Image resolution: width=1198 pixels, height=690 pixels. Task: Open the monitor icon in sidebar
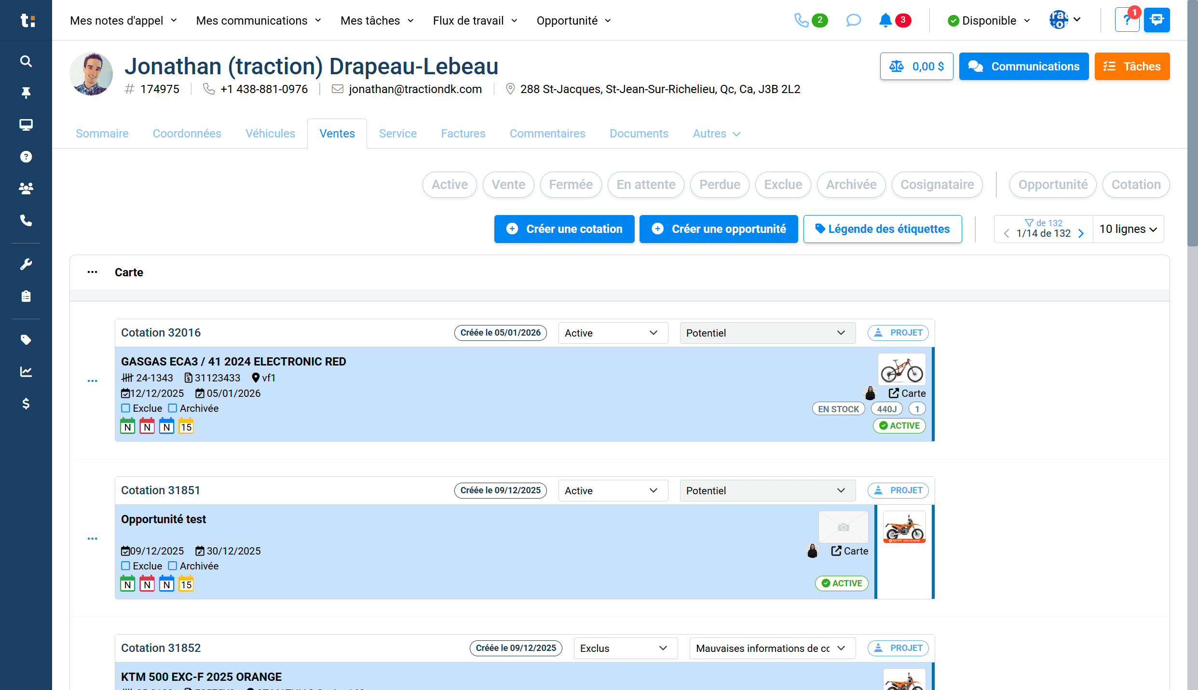click(x=26, y=125)
